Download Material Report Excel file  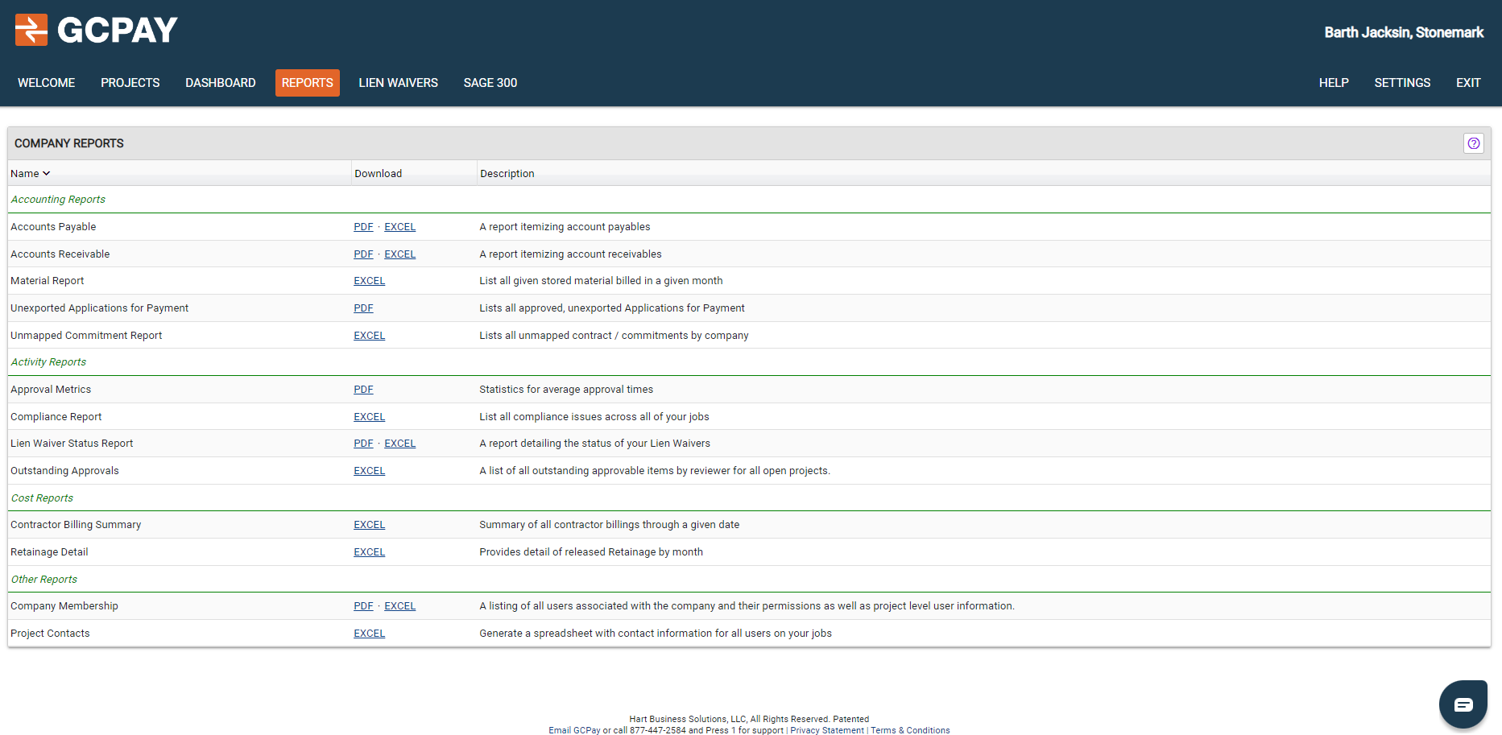369,281
